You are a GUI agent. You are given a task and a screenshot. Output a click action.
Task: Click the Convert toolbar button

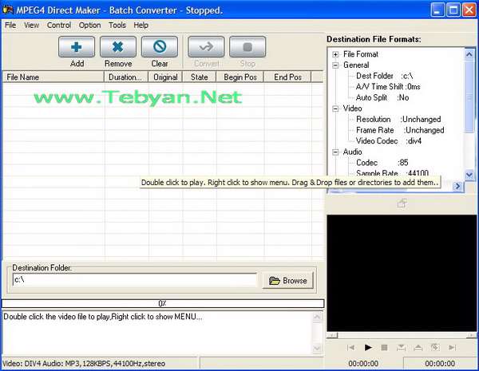click(206, 47)
